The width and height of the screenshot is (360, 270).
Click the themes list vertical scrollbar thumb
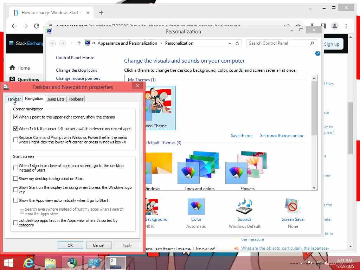pyautogui.click(x=314, y=108)
